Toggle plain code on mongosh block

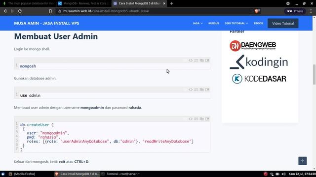191,60
